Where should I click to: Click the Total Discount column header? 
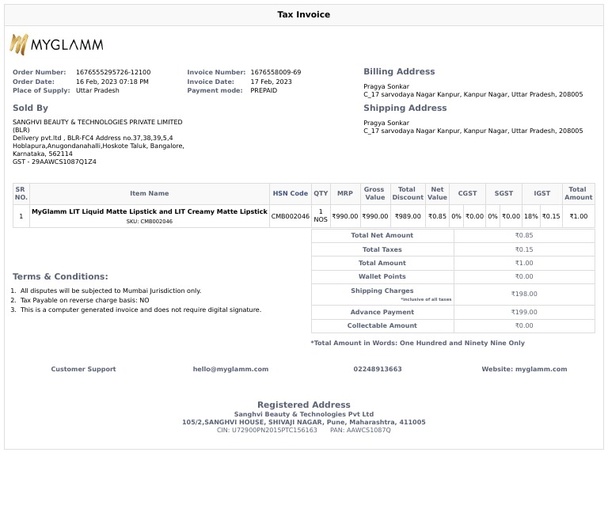(x=408, y=193)
